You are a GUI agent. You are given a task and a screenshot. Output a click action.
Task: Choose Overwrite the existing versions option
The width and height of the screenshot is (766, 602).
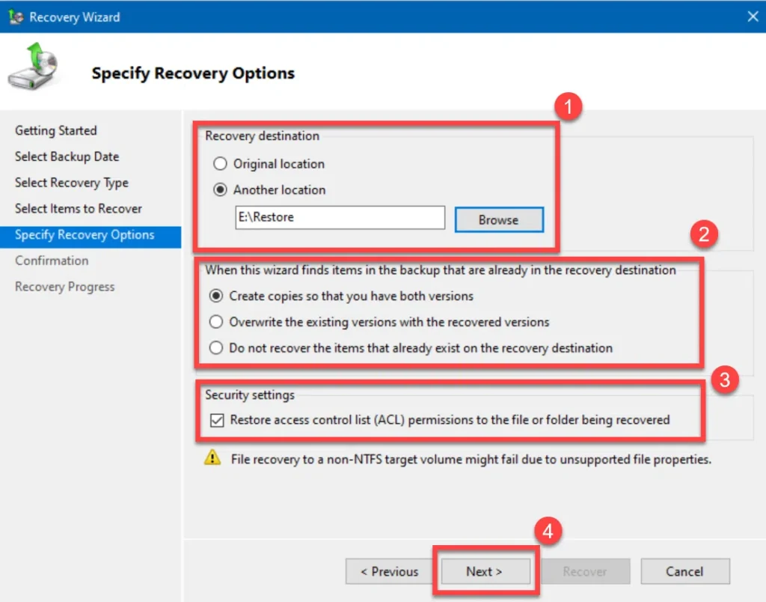tap(216, 322)
